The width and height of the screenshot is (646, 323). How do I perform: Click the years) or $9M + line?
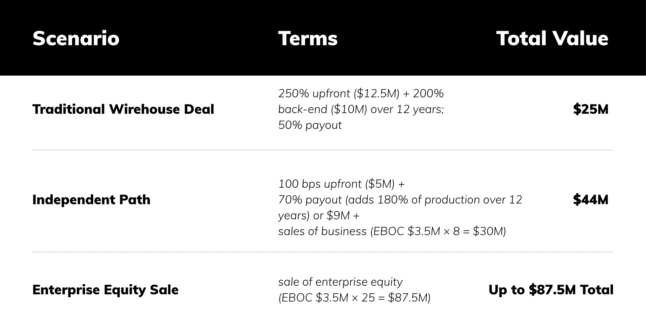(x=319, y=215)
